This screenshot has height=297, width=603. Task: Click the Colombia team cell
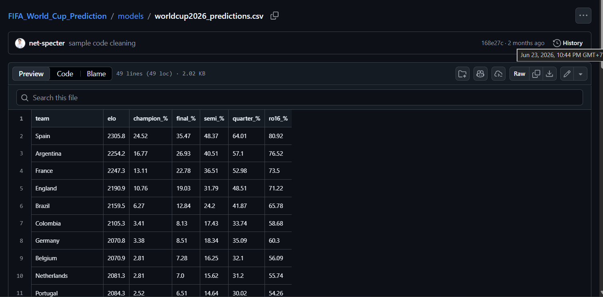(67, 223)
